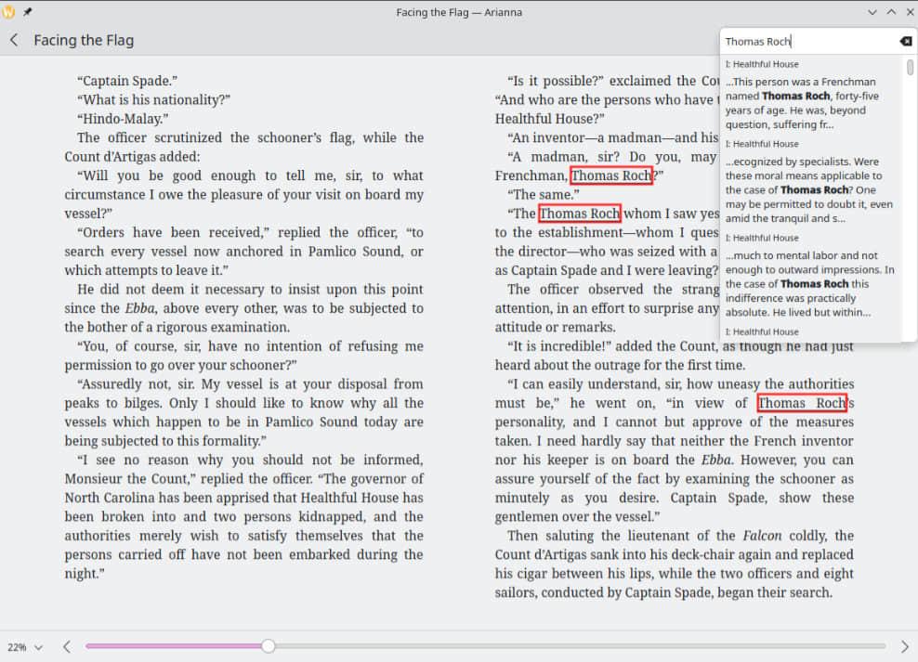
Task: Open result "ecognized by specialists"
Action: click(x=808, y=189)
